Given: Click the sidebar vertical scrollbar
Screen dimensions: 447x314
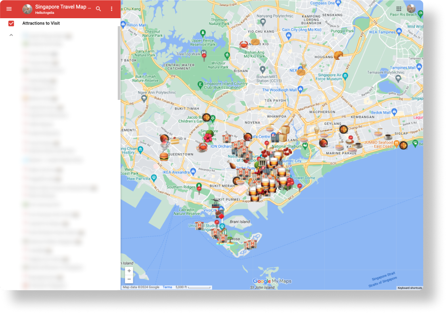Looking at the screenshot, I should 119,63.
